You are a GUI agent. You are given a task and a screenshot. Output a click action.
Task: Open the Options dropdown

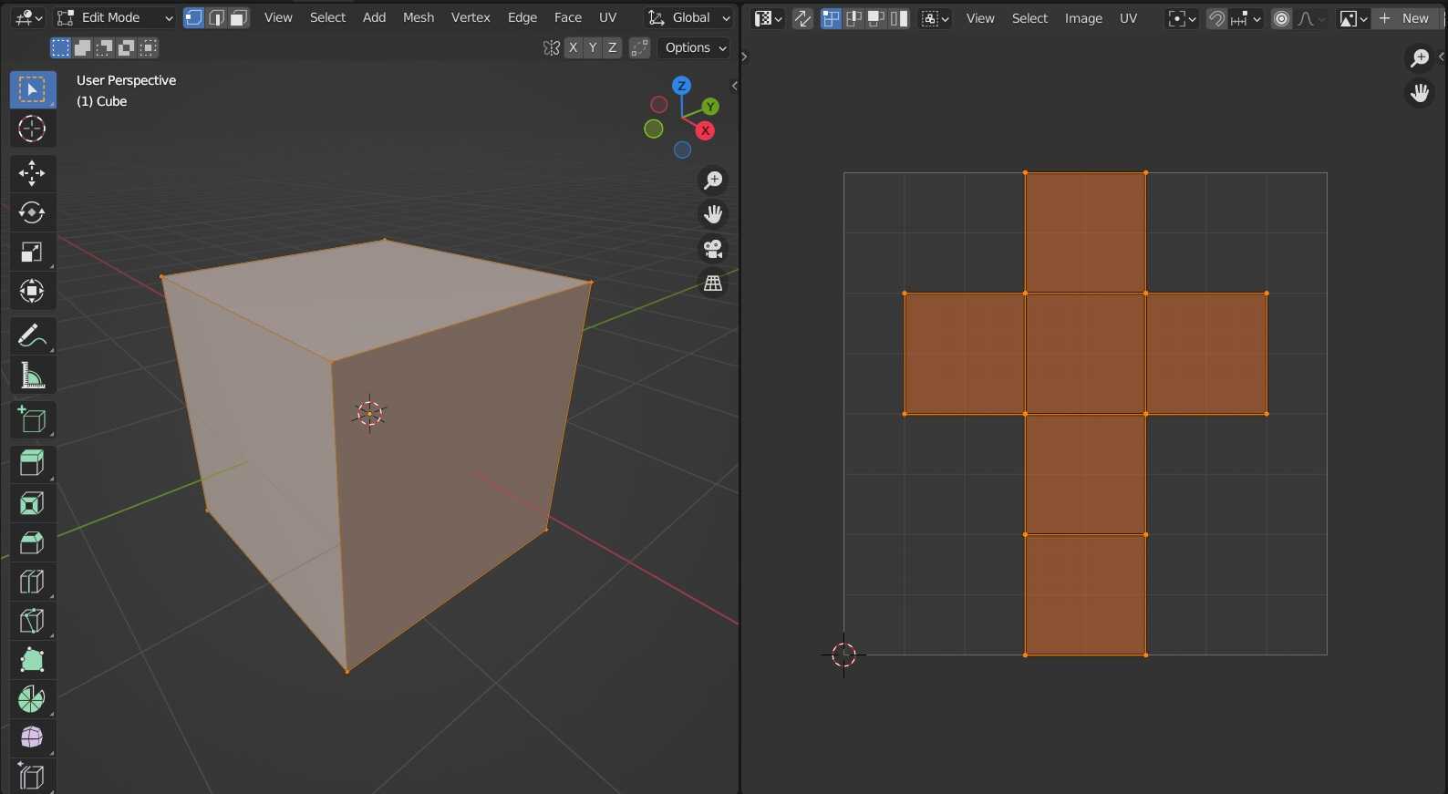696,47
